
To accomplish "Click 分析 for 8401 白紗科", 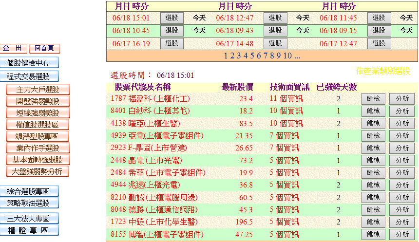I will coord(402,111).
